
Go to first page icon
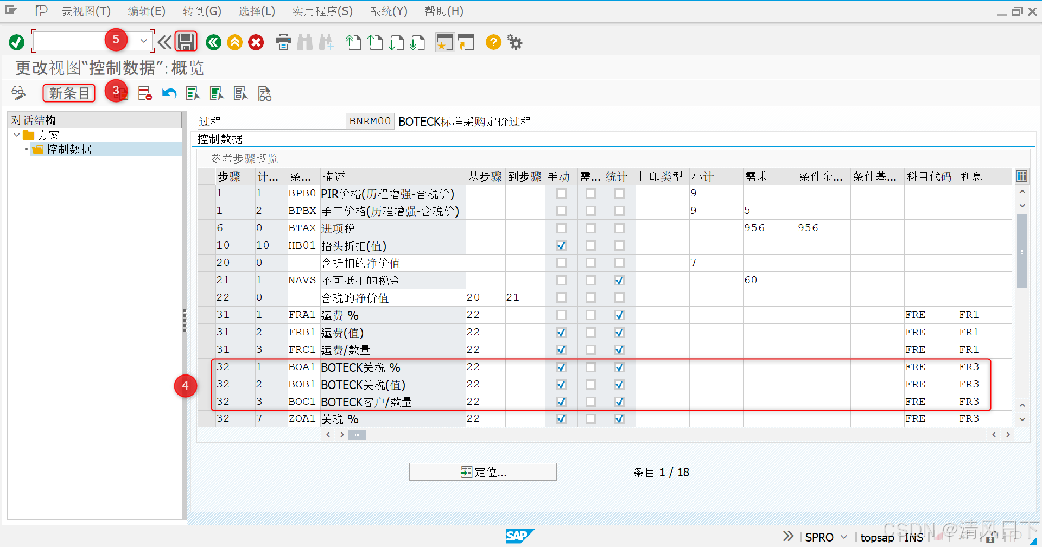coord(354,42)
